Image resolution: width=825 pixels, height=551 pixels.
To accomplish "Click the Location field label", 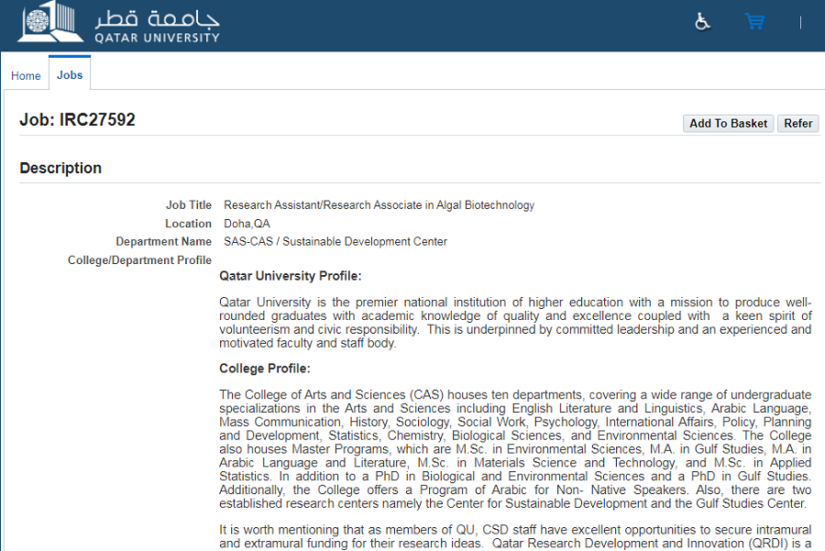I will click(x=188, y=224).
